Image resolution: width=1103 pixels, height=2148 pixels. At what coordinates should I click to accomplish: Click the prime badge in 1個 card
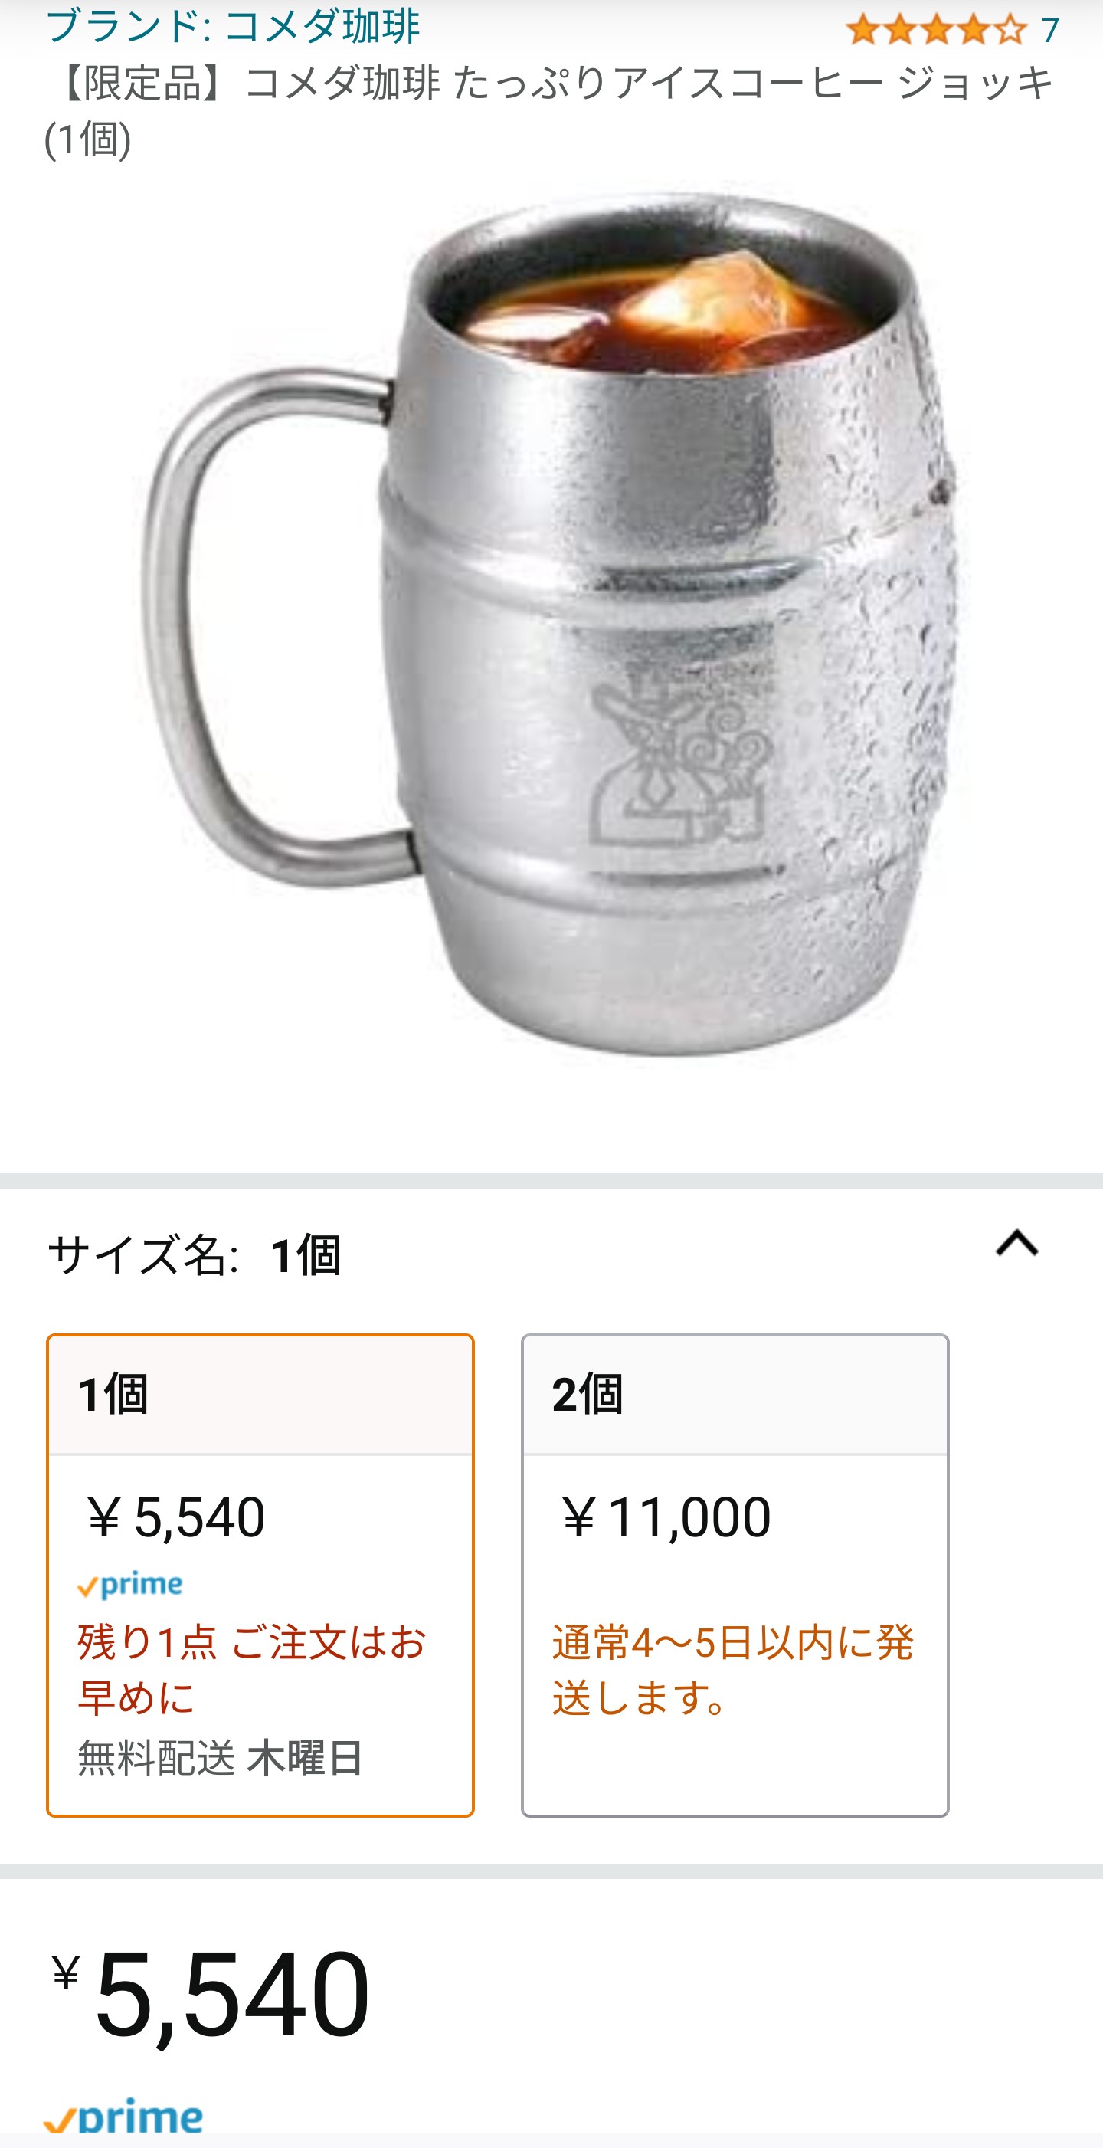click(x=130, y=1586)
